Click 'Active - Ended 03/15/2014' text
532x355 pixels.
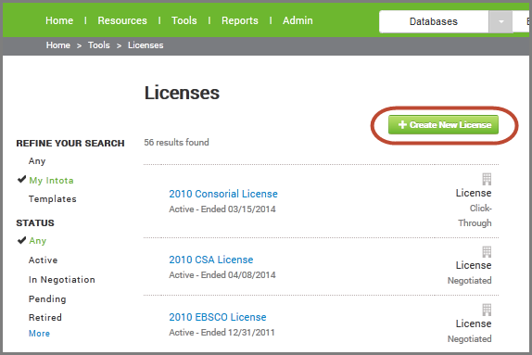(222, 209)
